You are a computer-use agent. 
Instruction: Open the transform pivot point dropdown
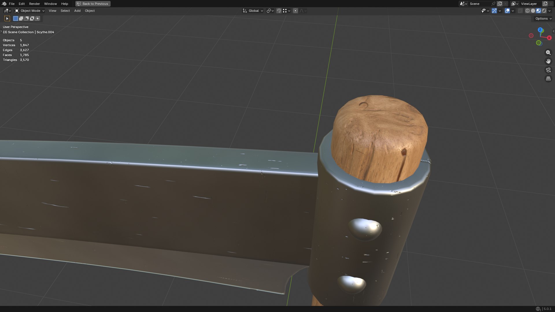coord(270,11)
